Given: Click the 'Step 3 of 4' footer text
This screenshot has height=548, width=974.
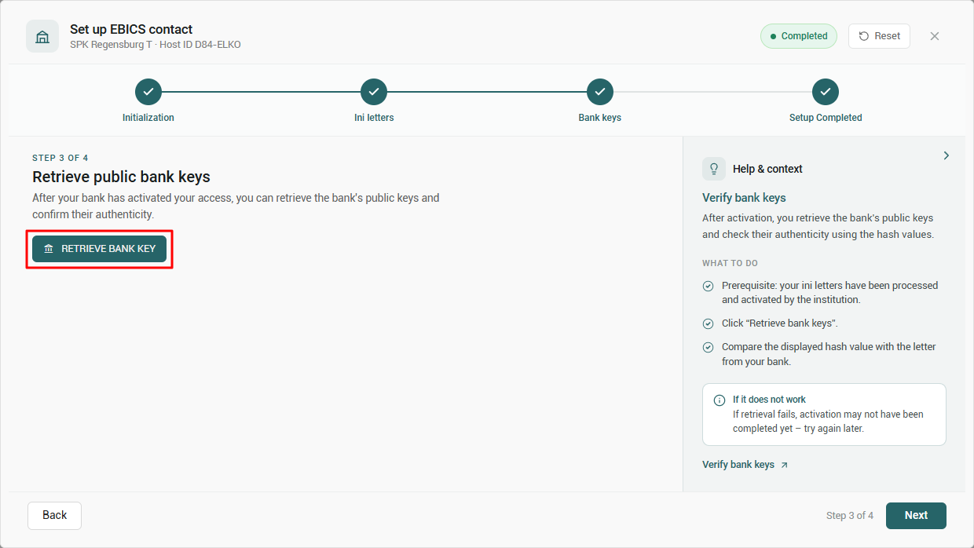Looking at the screenshot, I should [850, 516].
